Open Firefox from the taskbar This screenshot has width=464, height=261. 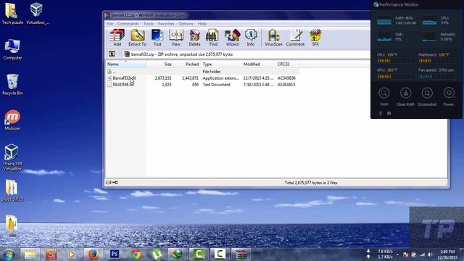(x=93, y=254)
